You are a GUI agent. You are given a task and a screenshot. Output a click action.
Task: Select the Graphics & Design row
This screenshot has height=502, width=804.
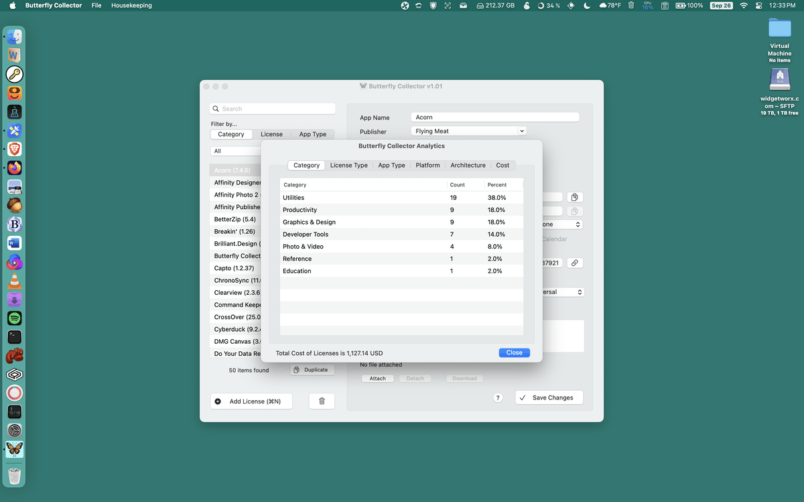pos(401,222)
